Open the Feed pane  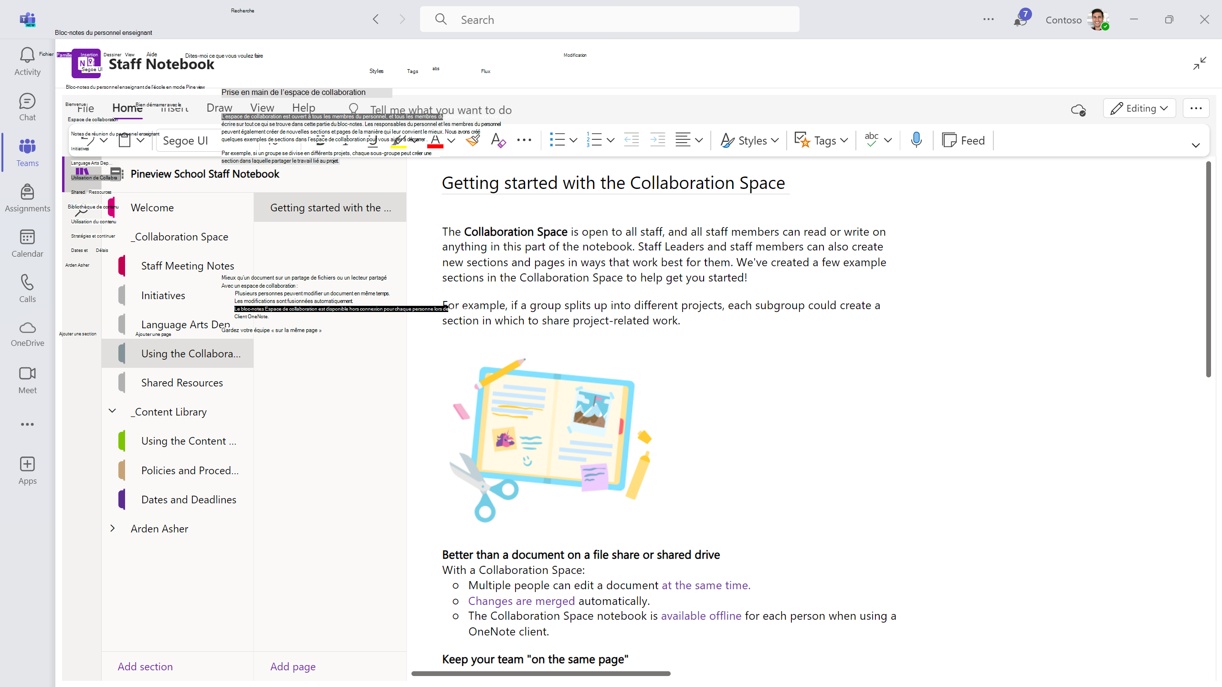point(963,140)
